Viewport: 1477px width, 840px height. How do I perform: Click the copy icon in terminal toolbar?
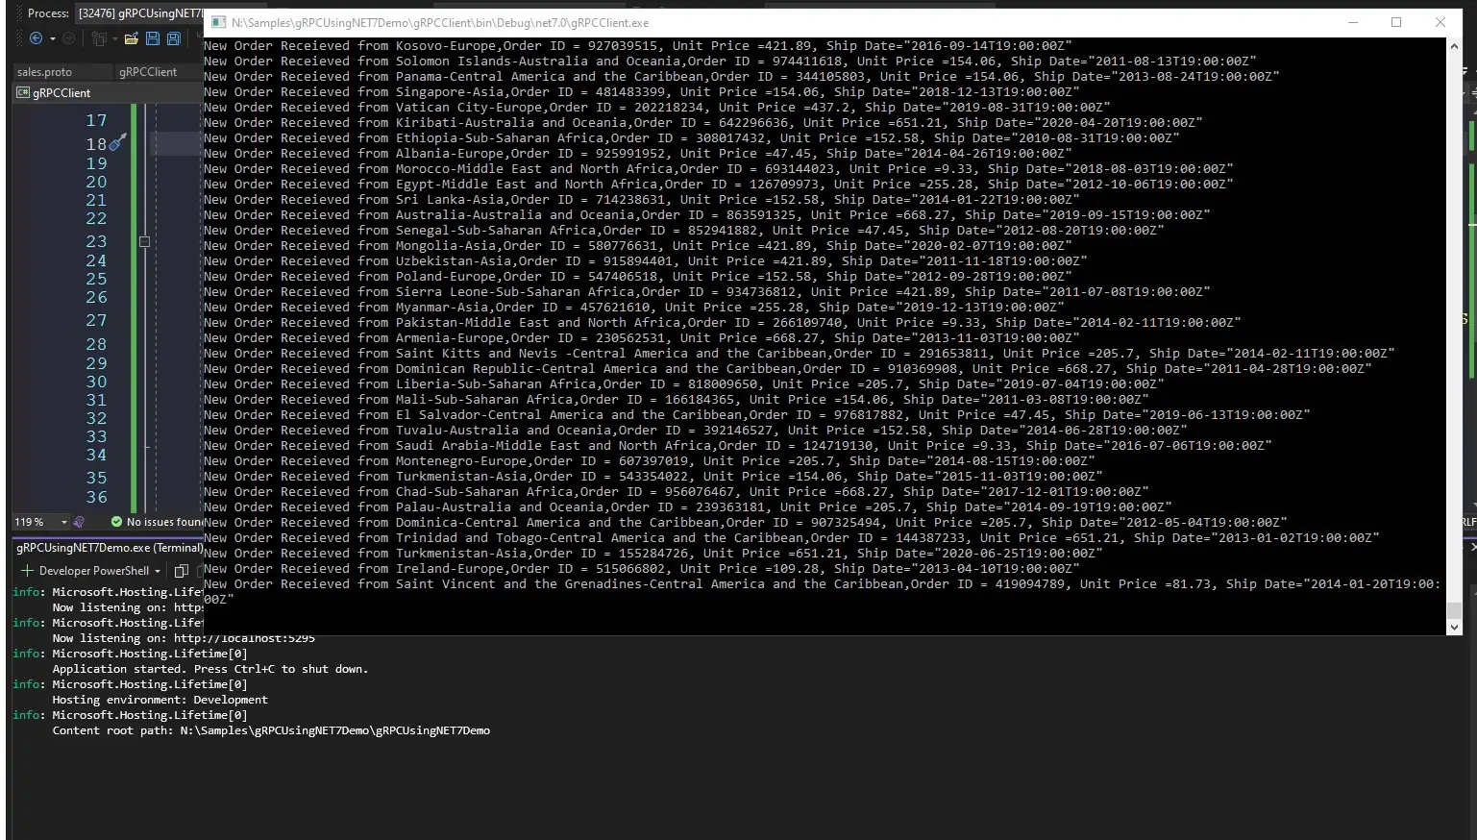tap(181, 571)
